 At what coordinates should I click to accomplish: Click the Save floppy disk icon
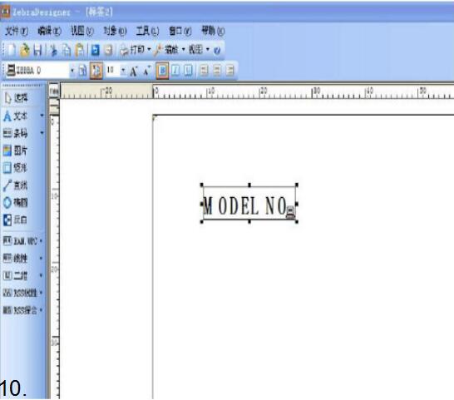[x=38, y=50]
